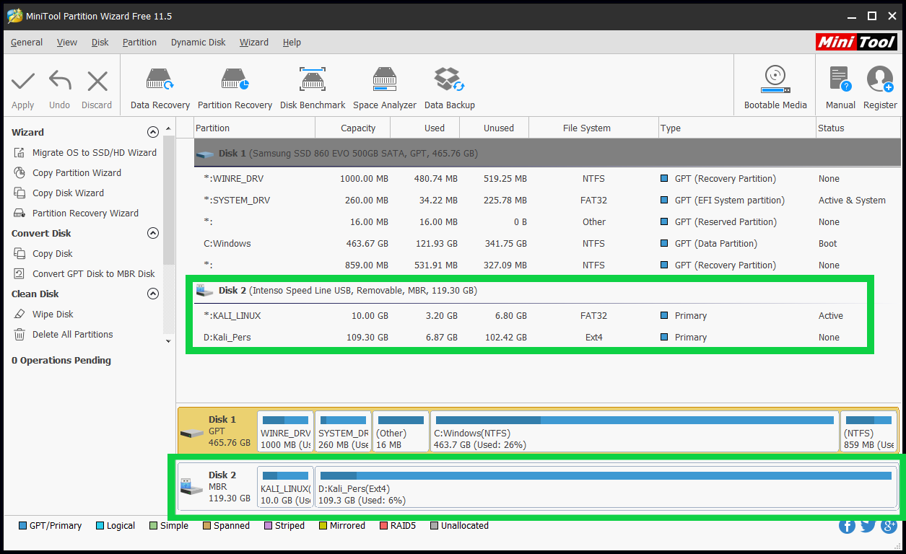This screenshot has height=554, width=906.
Task: Click the Logical legend swatch
Action: (x=100, y=526)
